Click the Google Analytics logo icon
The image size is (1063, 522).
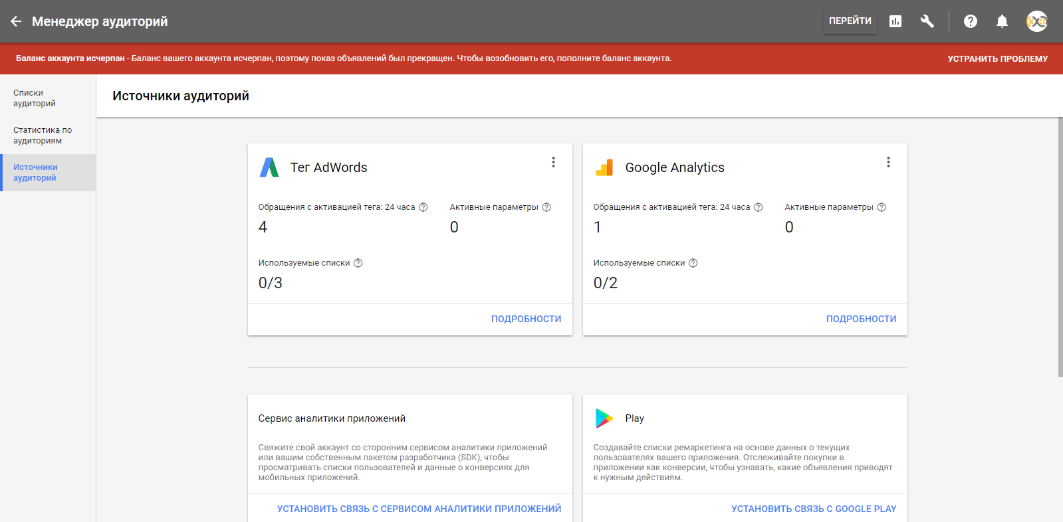[x=604, y=167]
